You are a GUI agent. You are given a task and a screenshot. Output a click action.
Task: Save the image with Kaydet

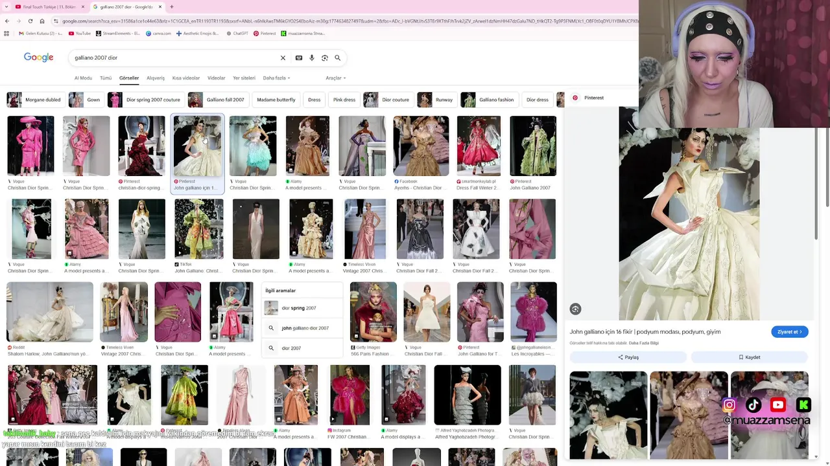click(x=749, y=357)
